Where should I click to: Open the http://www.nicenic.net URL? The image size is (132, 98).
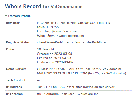(61, 31)
